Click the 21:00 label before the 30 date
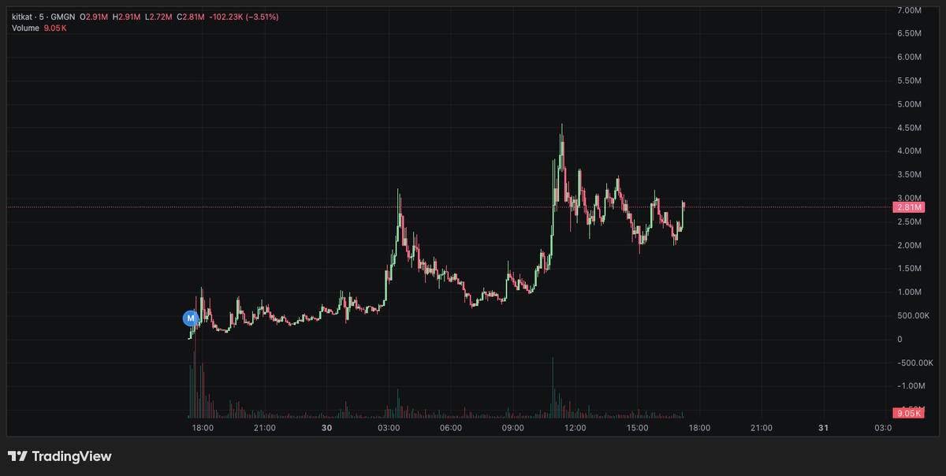The width and height of the screenshot is (946, 476). 265,428
